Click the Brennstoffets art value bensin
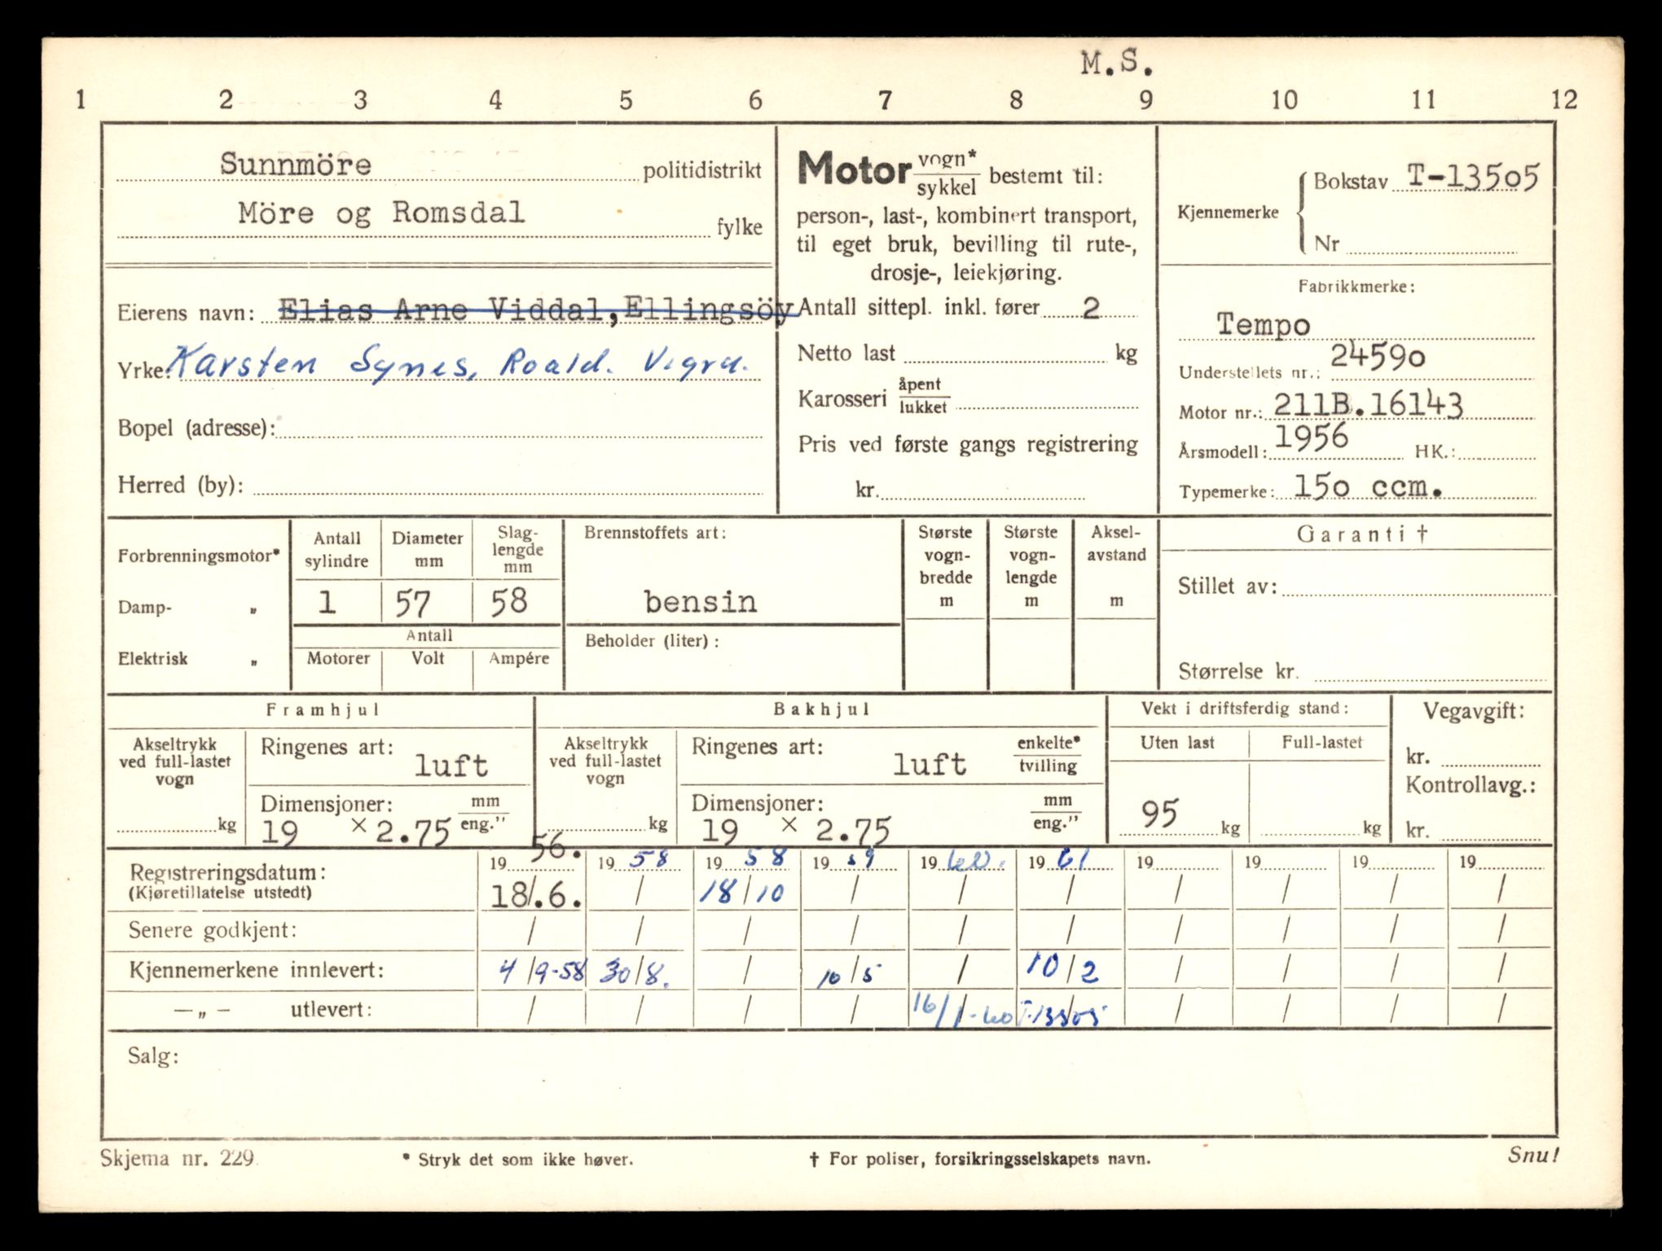 [700, 601]
